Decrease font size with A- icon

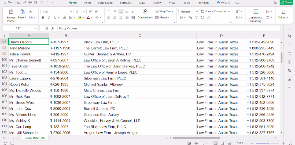point(96,12)
